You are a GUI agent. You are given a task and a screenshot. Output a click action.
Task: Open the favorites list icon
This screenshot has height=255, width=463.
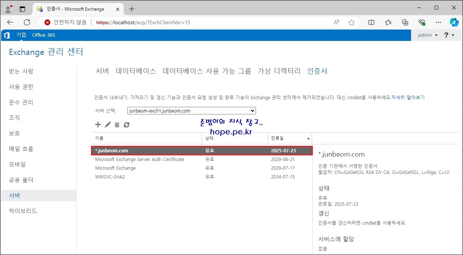tap(388, 22)
